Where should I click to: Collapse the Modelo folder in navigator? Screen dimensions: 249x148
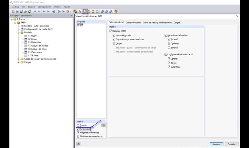(x=18, y=32)
